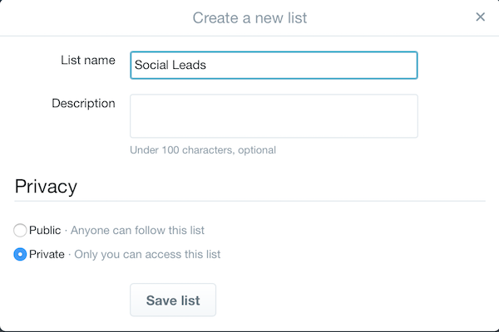
Task: Click the Under 100 characters hint text
Action: click(178, 150)
